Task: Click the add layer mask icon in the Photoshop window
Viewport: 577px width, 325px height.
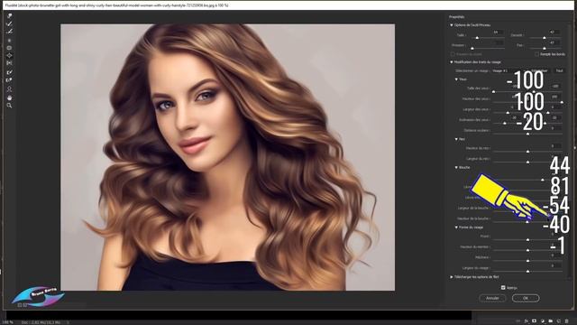Action: click(x=535, y=321)
